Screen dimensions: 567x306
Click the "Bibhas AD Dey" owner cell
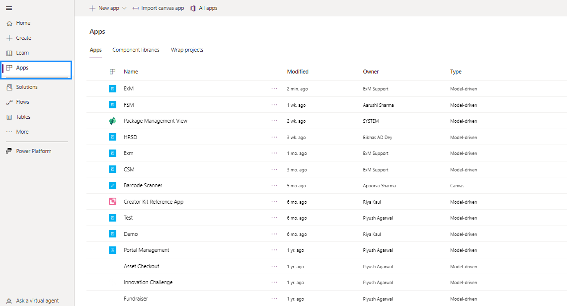378,137
